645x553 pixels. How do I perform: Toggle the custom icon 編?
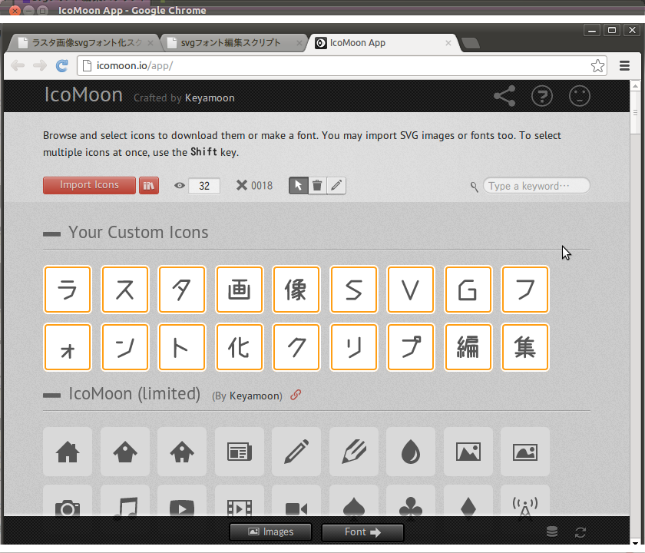(x=468, y=347)
